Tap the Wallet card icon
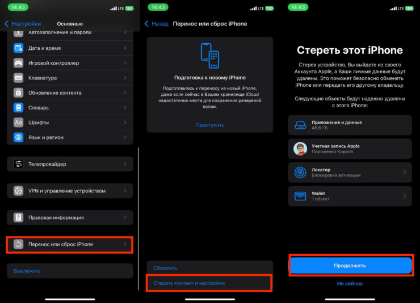Image resolution: width=420 pixels, height=303 pixels. click(300, 196)
